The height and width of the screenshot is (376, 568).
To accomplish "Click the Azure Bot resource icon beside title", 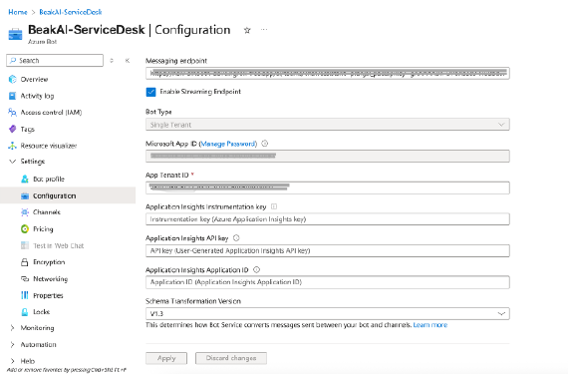I will click(x=15, y=34).
